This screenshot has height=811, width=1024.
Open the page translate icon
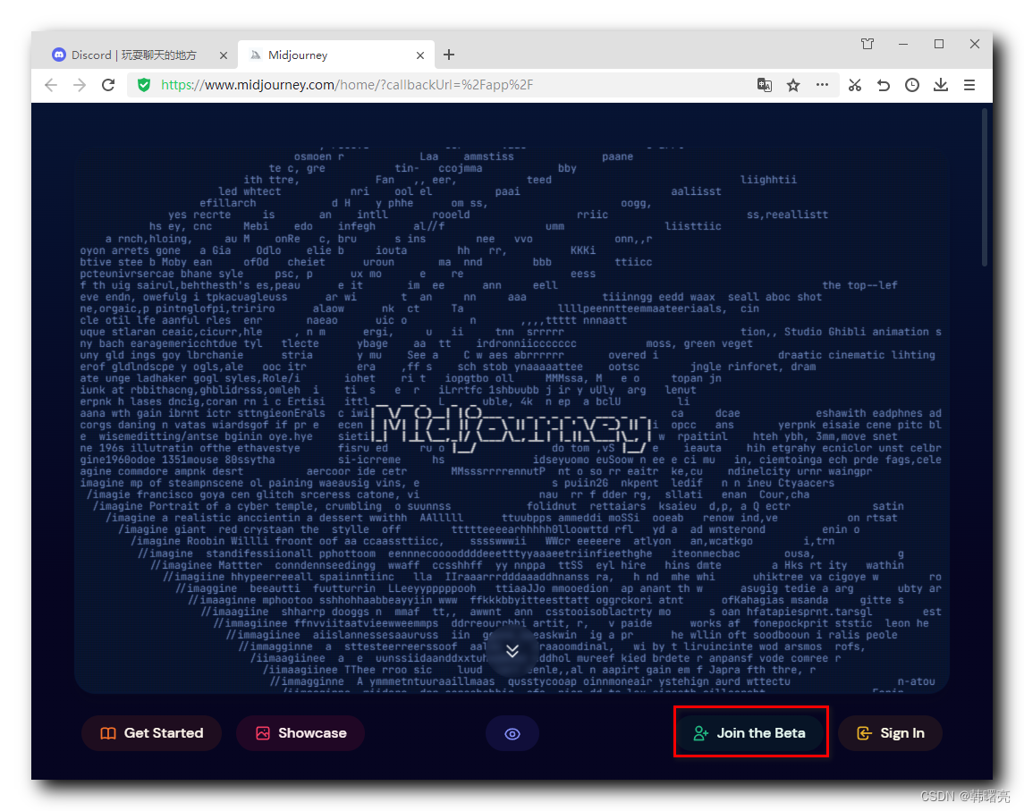(x=764, y=85)
